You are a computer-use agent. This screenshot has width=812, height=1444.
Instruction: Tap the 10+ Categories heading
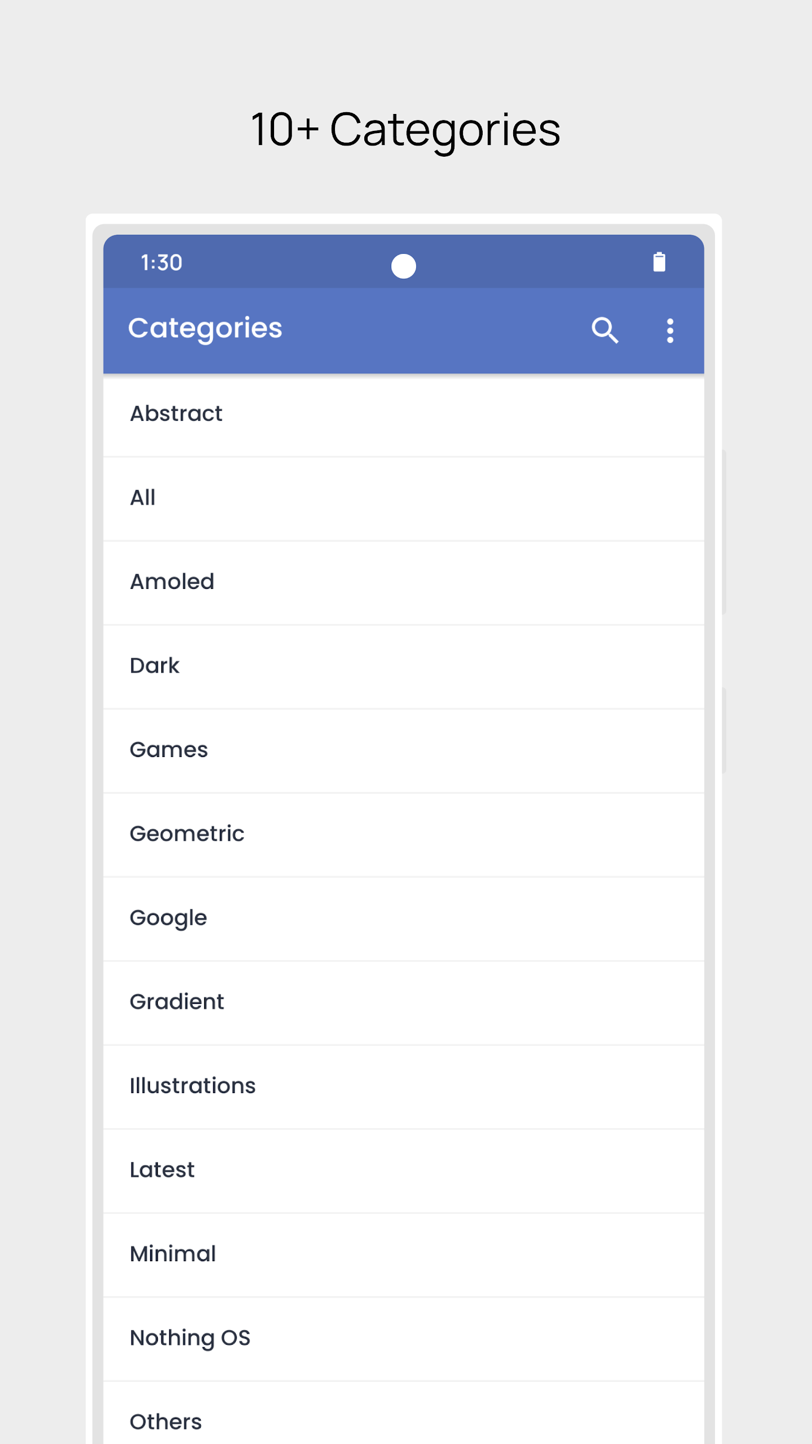(405, 131)
